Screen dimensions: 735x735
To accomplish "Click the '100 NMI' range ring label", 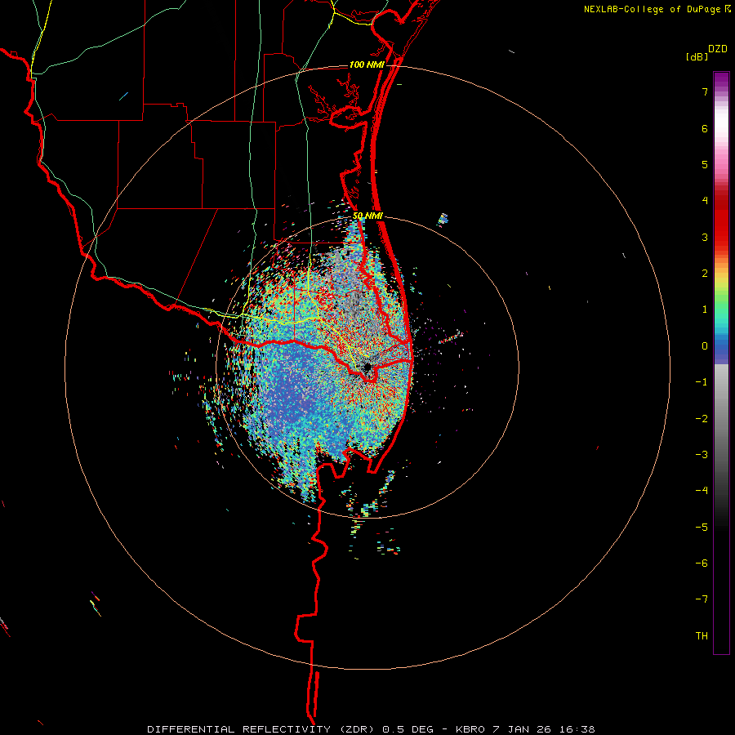I will (367, 65).
